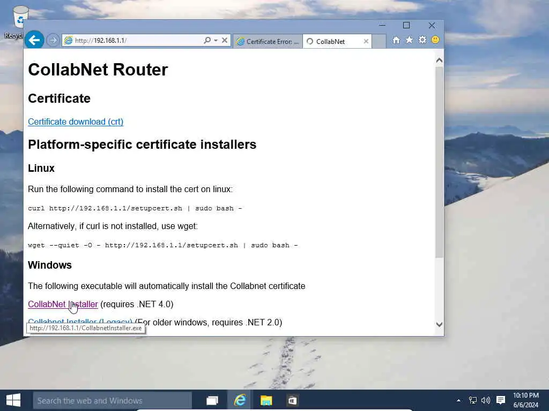Open the Store taskbar icon

point(292,400)
